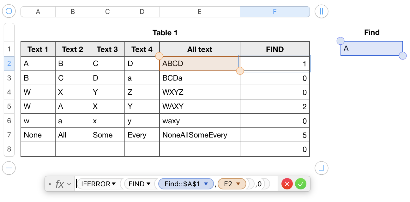Open the fx function menu
410x202 pixels.
click(x=62, y=184)
